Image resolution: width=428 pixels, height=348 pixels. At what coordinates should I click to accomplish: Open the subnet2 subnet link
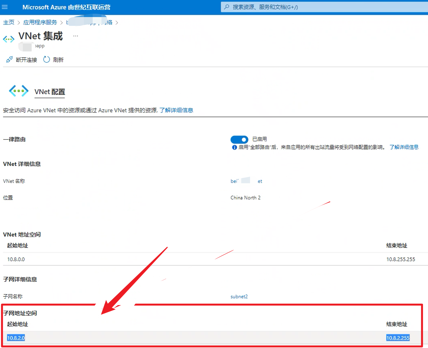pos(239,297)
